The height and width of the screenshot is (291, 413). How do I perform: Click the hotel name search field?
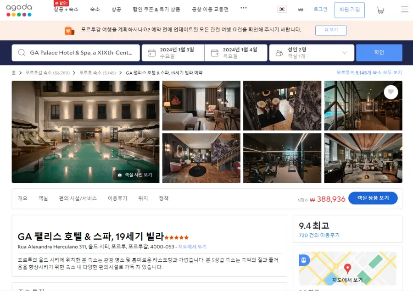tap(76, 53)
